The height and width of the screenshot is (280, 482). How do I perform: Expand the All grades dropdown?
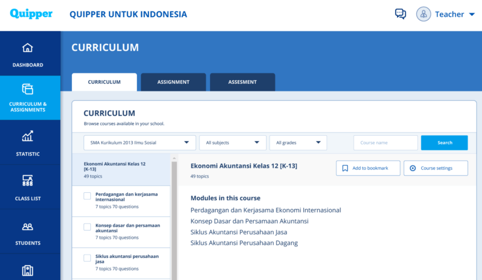pos(298,142)
